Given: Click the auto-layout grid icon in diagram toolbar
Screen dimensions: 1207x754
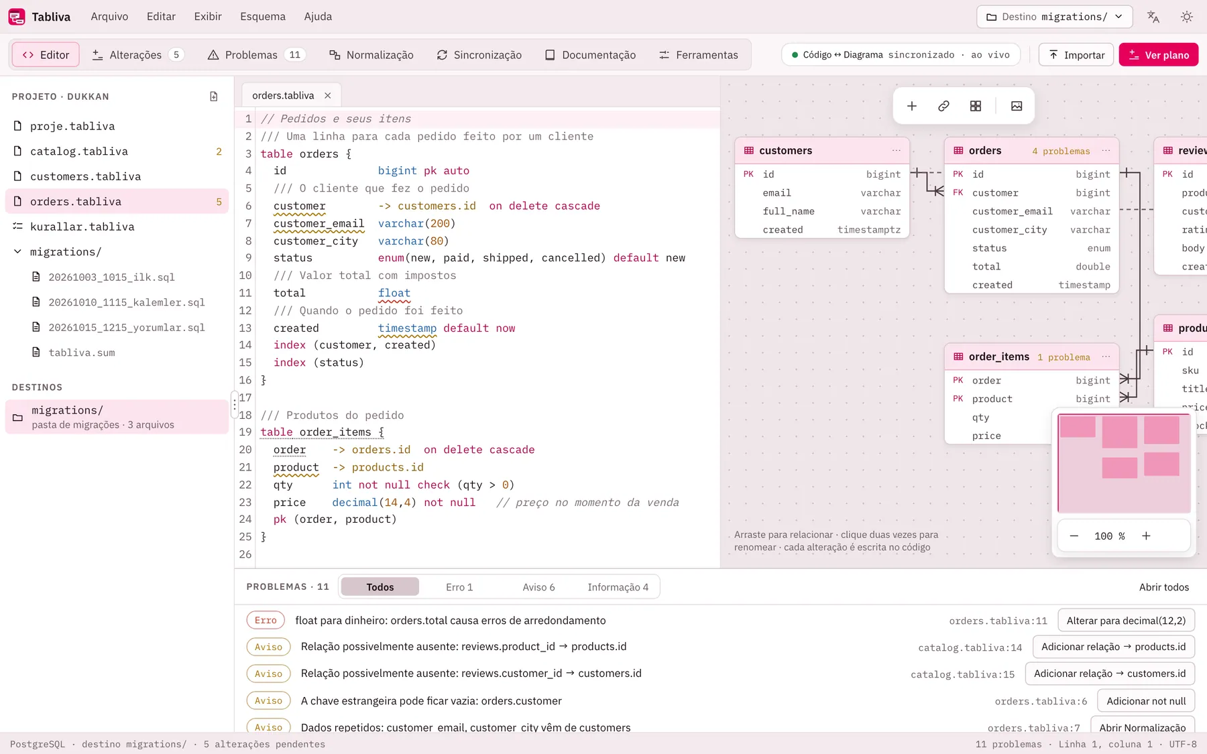Looking at the screenshot, I should [x=976, y=106].
